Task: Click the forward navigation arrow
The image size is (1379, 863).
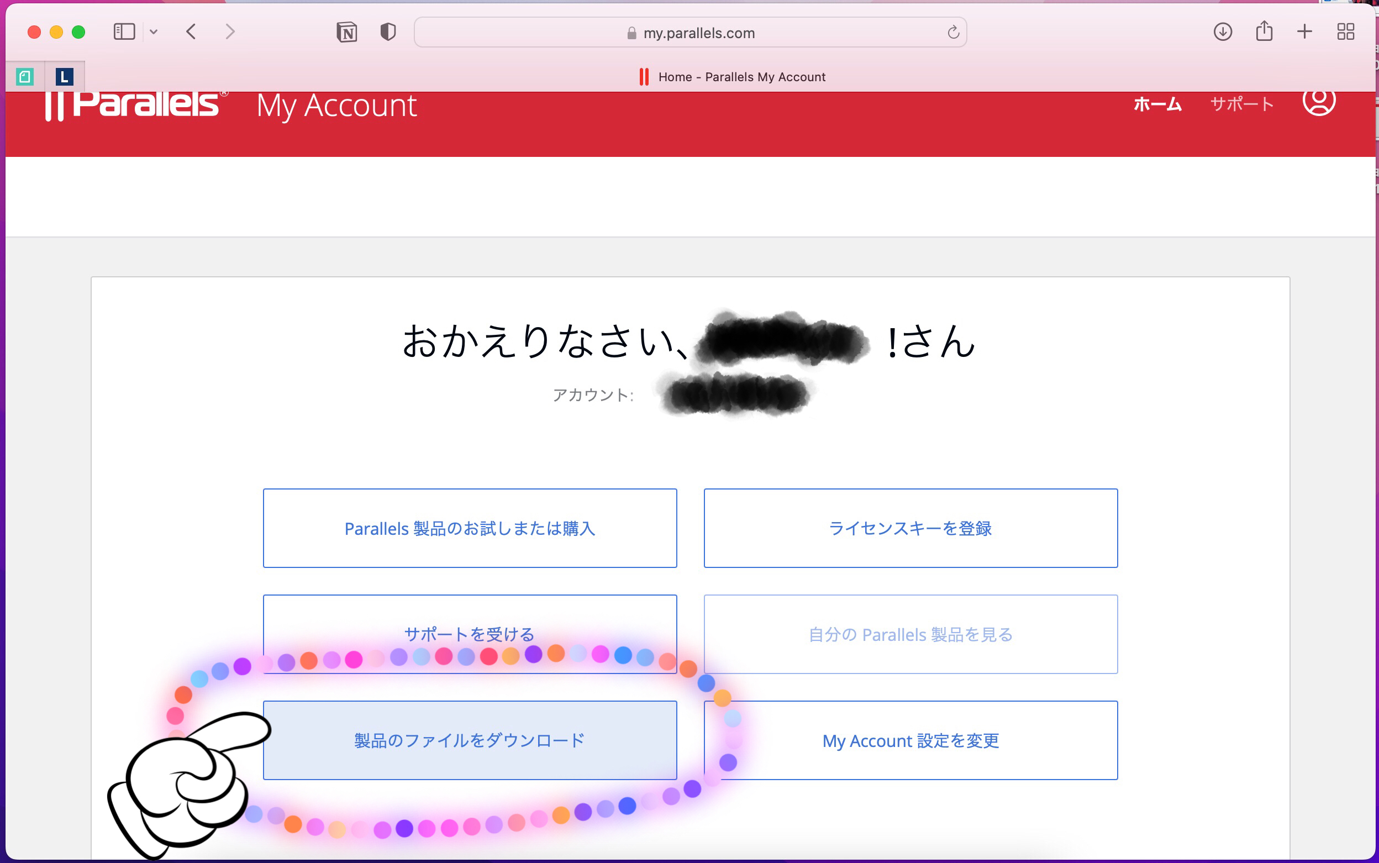Action: pyautogui.click(x=230, y=32)
